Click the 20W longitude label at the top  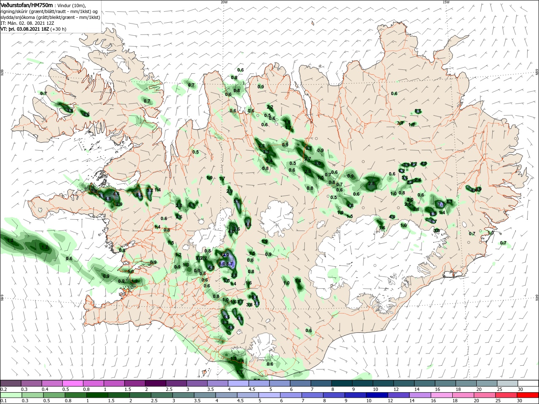coord(224,2)
